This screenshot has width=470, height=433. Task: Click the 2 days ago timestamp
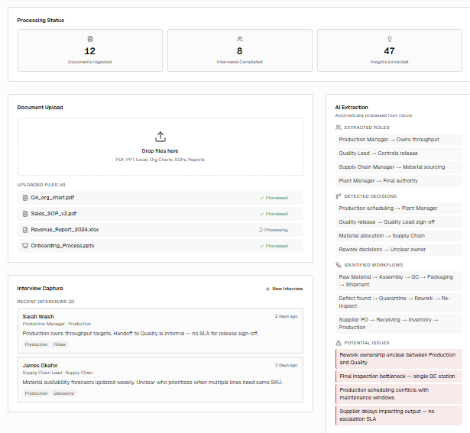[x=287, y=316]
